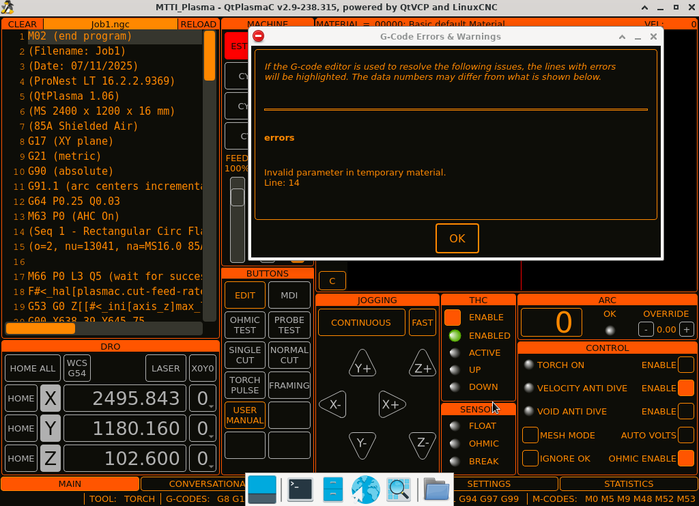Click the red error icon in the dialog title
Viewport: 699px width, 506px height.
(258, 36)
